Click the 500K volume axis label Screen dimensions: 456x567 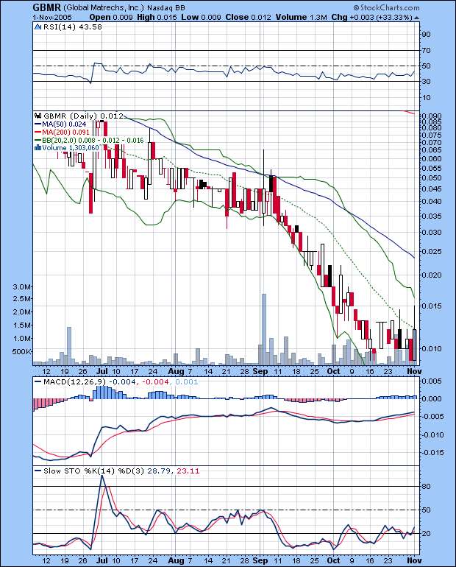point(21,351)
